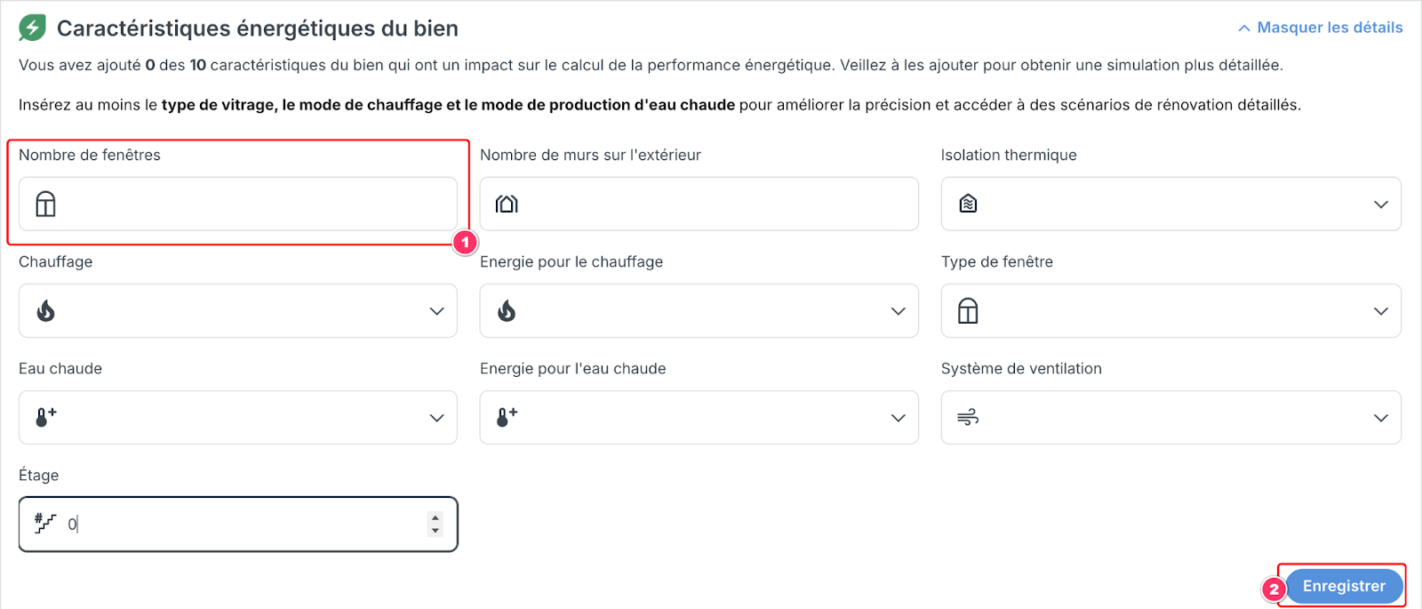1422x609 pixels.
Task: Collapse section via Masquer les détails
Action: pyautogui.click(x=1320, y=28)
